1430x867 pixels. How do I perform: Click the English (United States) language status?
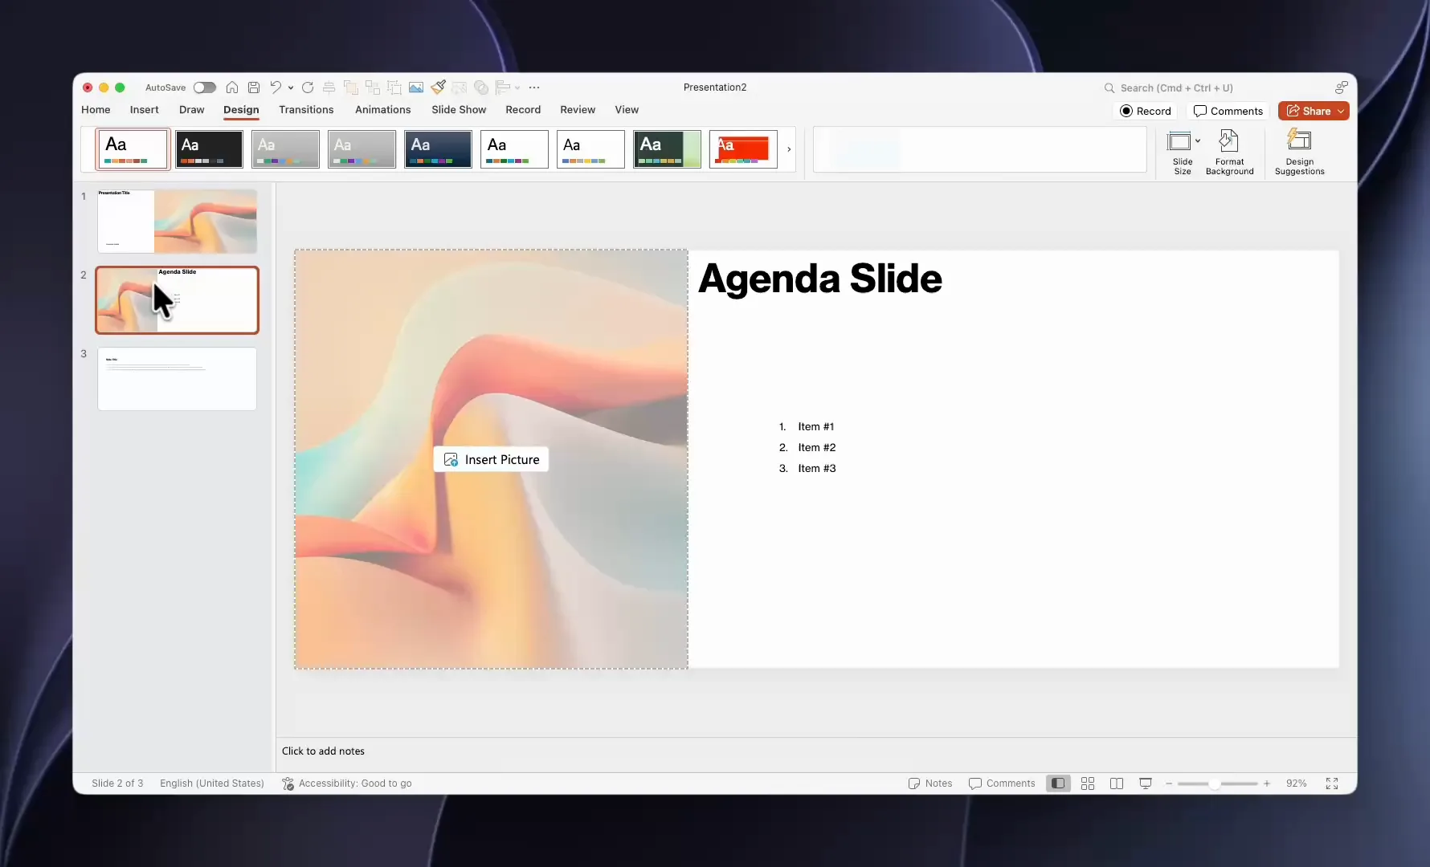212,784
